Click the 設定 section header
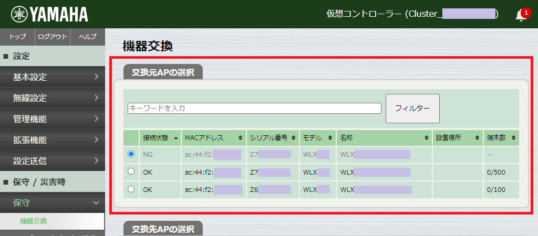The width and height of the screenshot is (538, 236). [53, 56]
